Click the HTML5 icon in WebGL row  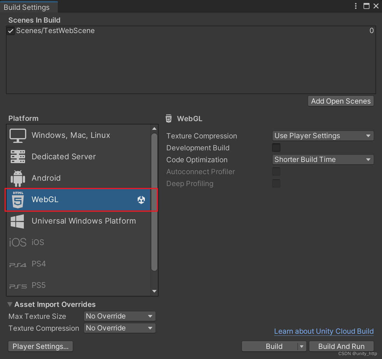[x=18, y=200]
